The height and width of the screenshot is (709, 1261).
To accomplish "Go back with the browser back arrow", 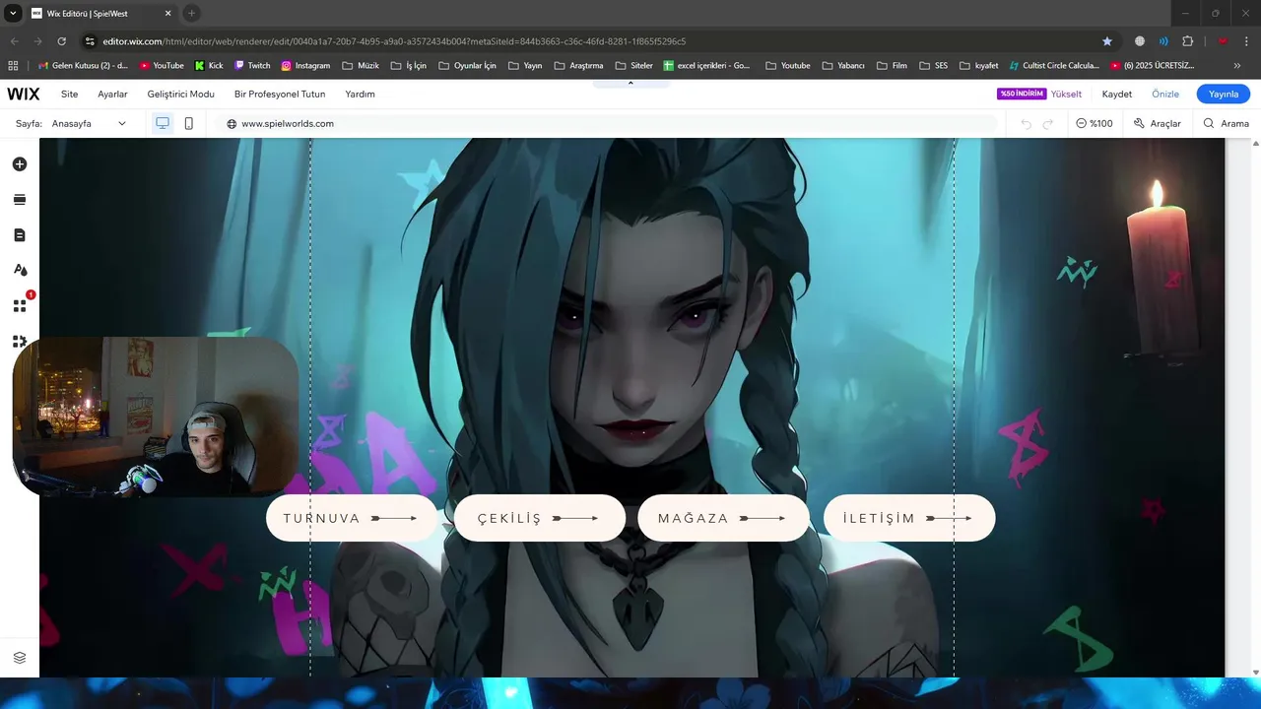I will (x=14, y=41).
